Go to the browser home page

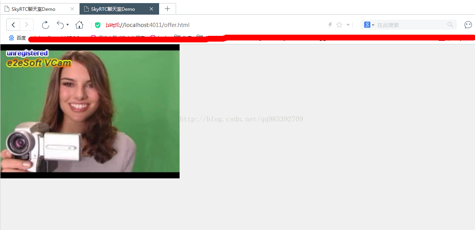tap(80, 25)
